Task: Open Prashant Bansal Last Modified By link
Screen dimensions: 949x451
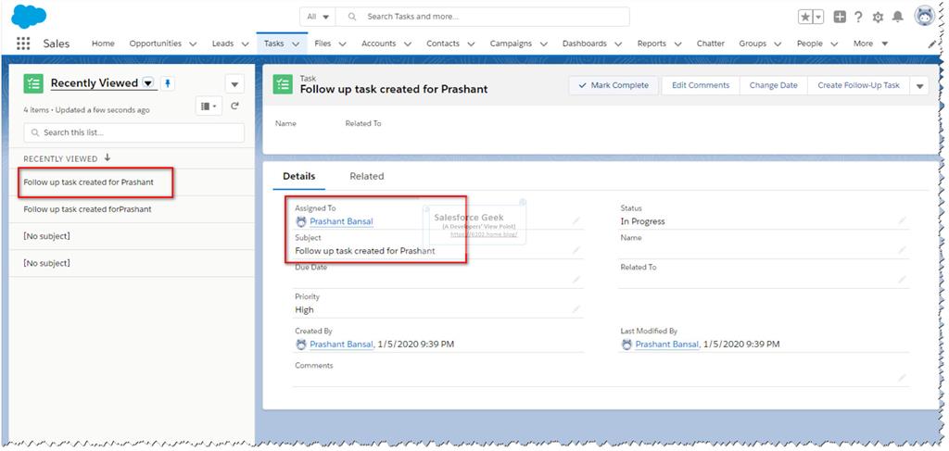Action: click(x=667, y=345)
